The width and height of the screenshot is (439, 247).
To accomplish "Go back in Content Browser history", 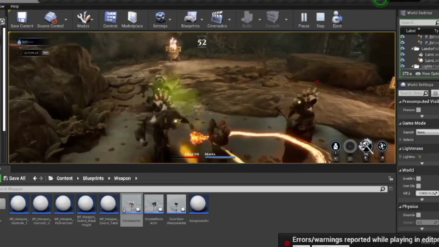I will point(35,178).
